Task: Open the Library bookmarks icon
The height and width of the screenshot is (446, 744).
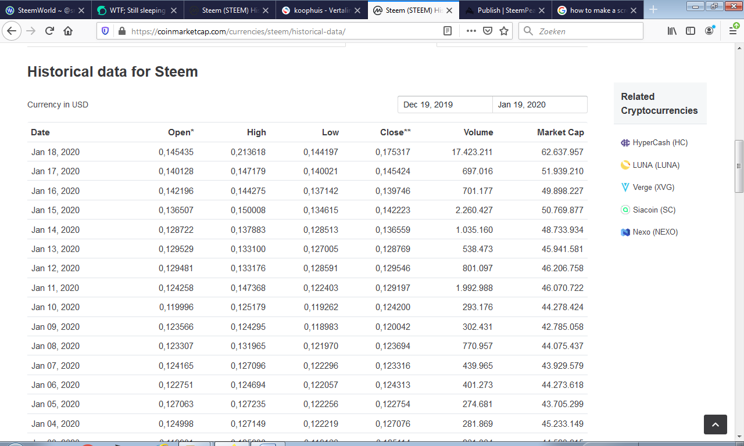Action: point(672,31)
